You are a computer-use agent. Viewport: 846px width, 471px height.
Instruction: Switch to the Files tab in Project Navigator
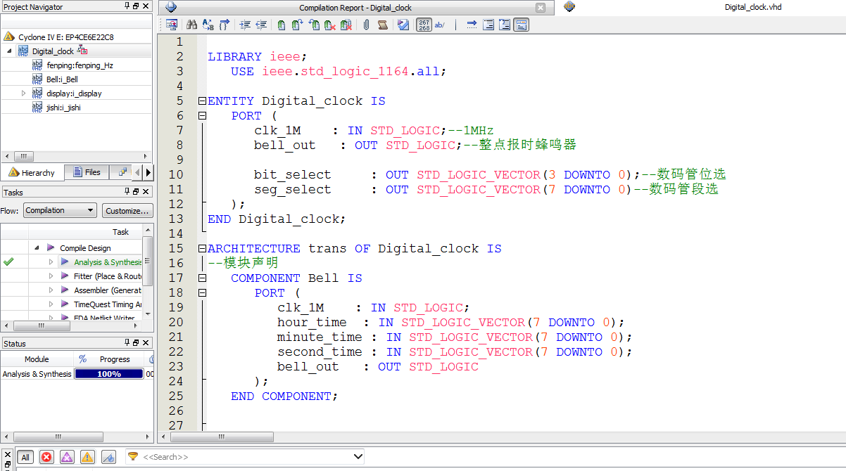coord(86,172)
